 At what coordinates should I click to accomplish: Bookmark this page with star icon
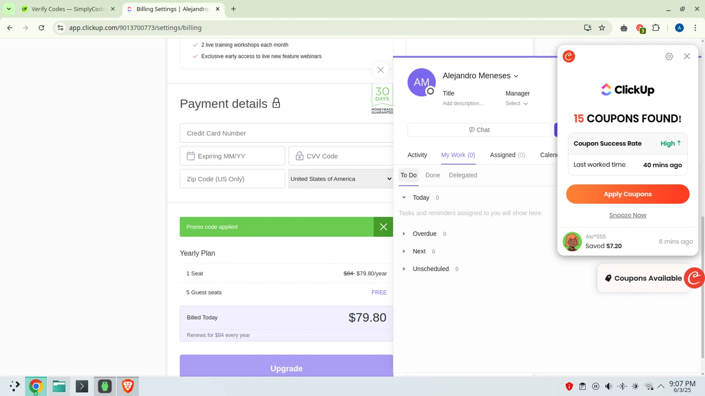pyautogui.click(x=602, y=28)
